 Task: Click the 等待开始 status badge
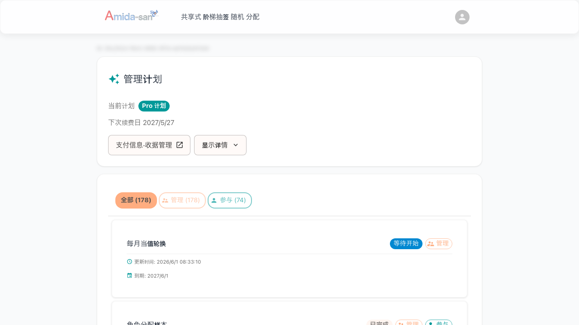point(406,244)
